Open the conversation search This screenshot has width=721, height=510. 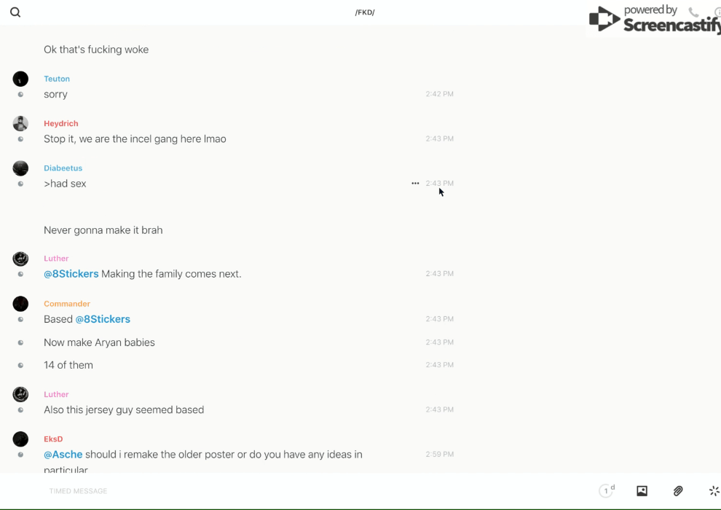coord(15,12)
